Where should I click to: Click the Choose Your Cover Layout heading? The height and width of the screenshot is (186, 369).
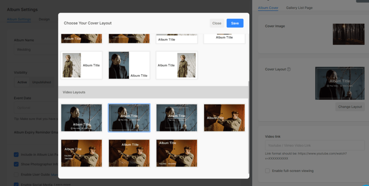click(x=88, y=23)
